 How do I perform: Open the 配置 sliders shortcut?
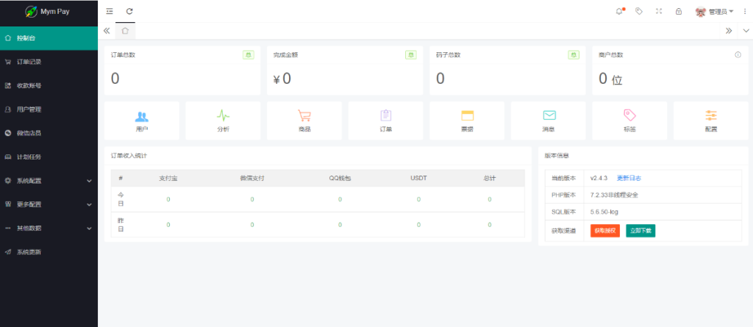pyautogui.click(x=710, y=116)
